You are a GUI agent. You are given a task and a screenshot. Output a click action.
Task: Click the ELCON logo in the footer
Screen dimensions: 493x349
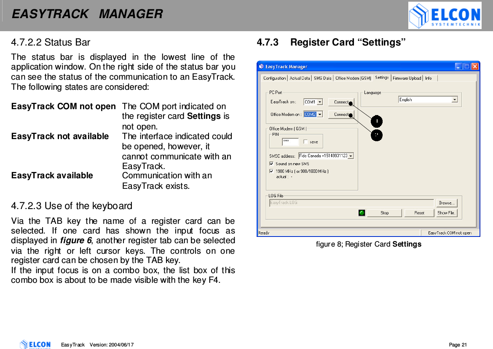(x=35, y=344)
